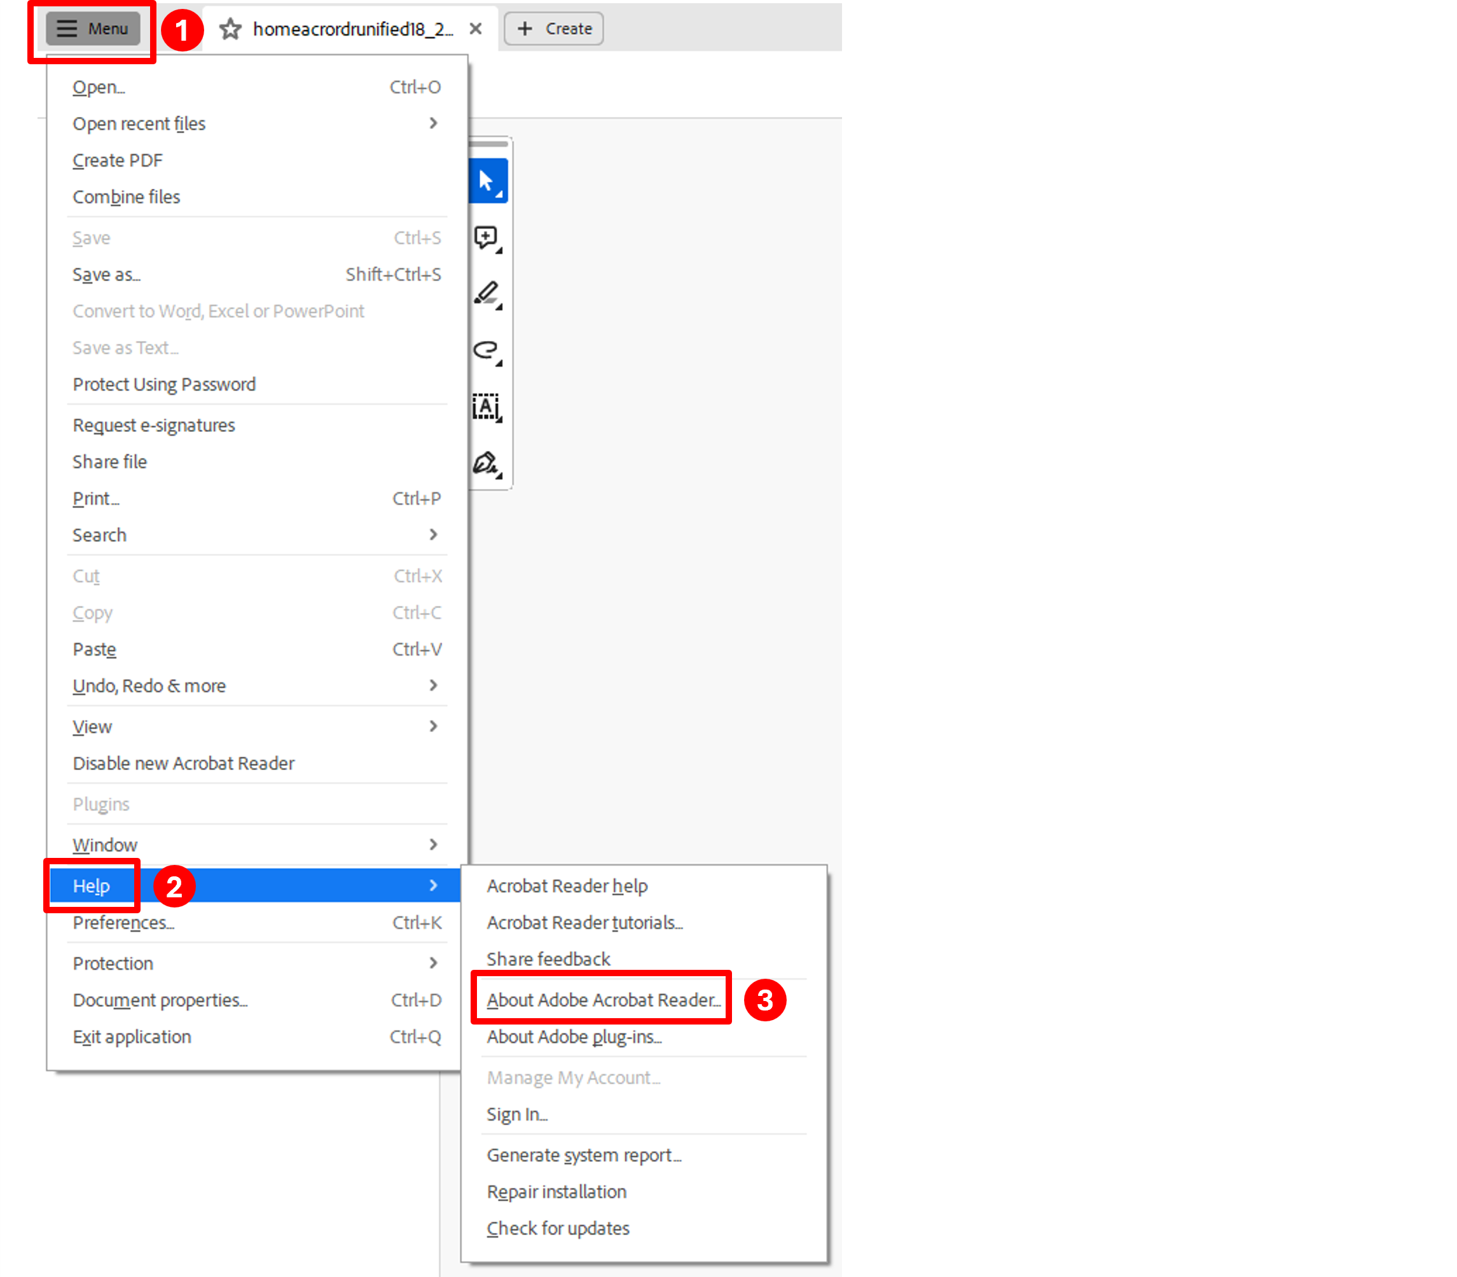Star the homeacrordrunified18 document tab
This screenshot has width=1457, height=1277.
(230, 29)
